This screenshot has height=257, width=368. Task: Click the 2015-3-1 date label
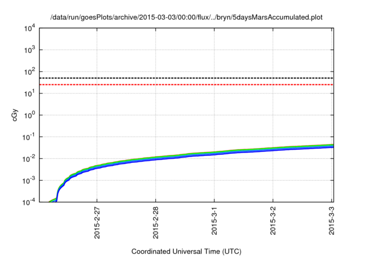(x=214, y=221)
